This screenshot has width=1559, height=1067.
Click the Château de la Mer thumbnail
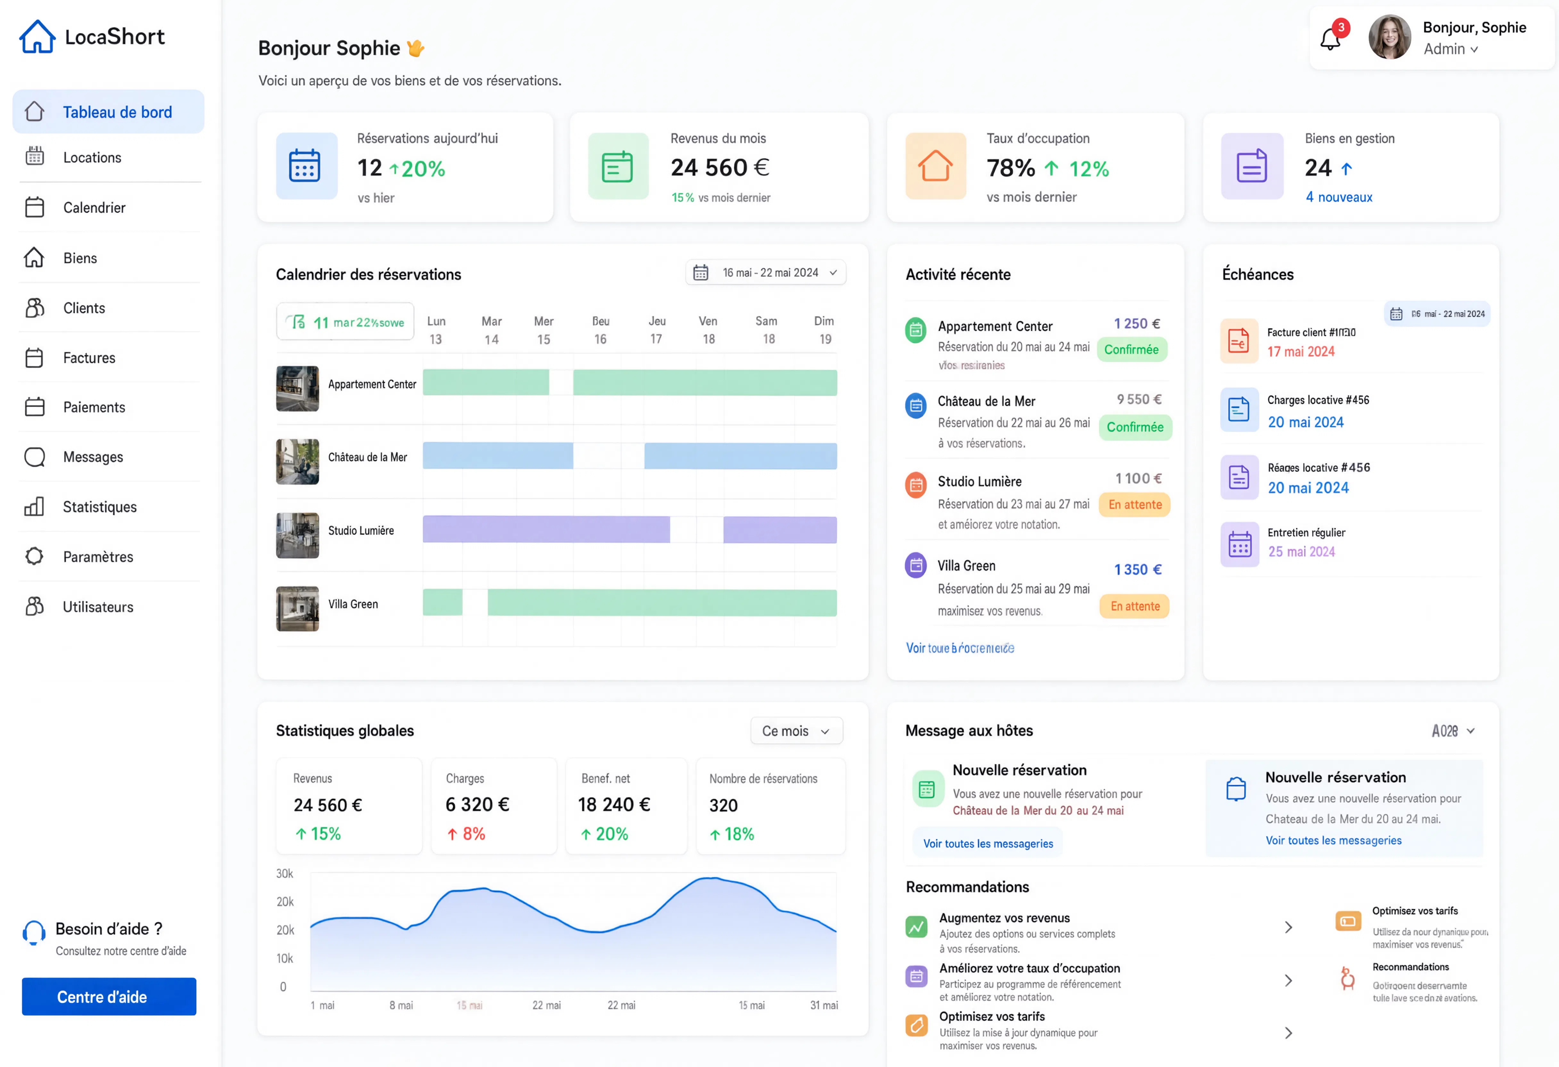[297, 462]
